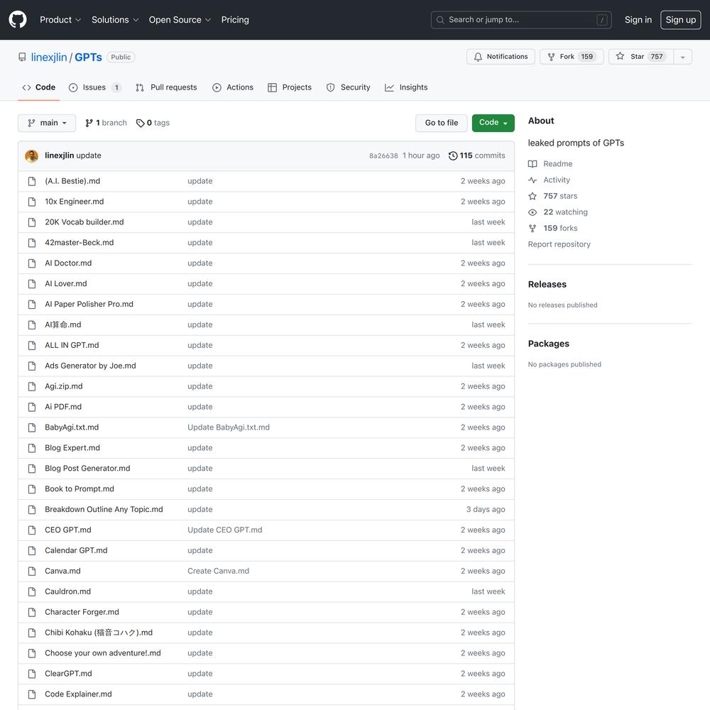Click the commit history clock icon
This screenshot has width=710, height=710.
(453, 155)
